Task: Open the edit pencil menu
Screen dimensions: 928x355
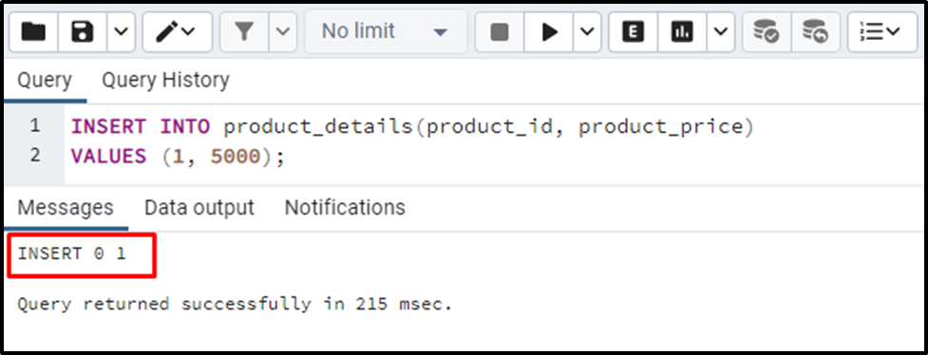Action: tap(177, 32)
